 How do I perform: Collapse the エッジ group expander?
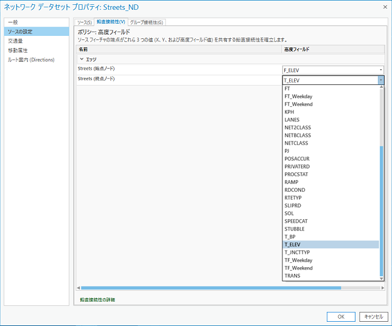pos(82,59)
